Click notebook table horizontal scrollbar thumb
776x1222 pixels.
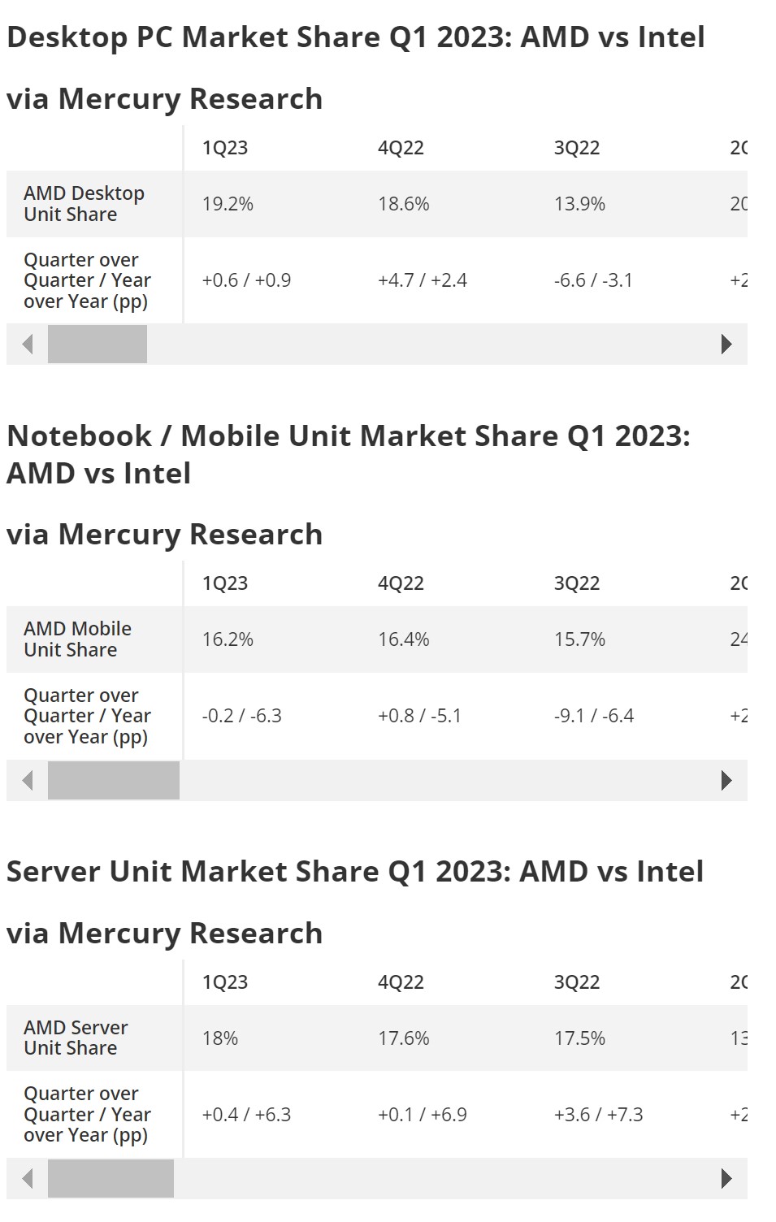(114, 781)
